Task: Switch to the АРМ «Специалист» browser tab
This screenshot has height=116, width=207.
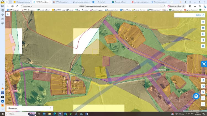Action: [x=61, y=2]
